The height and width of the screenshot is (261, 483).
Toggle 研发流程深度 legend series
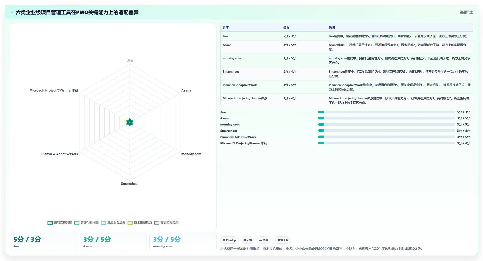point(60,223)
